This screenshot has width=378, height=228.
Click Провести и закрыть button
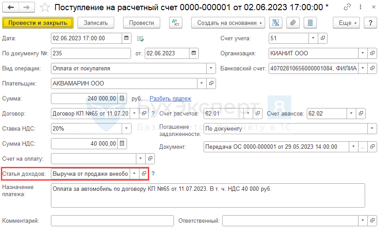(38, 23)
